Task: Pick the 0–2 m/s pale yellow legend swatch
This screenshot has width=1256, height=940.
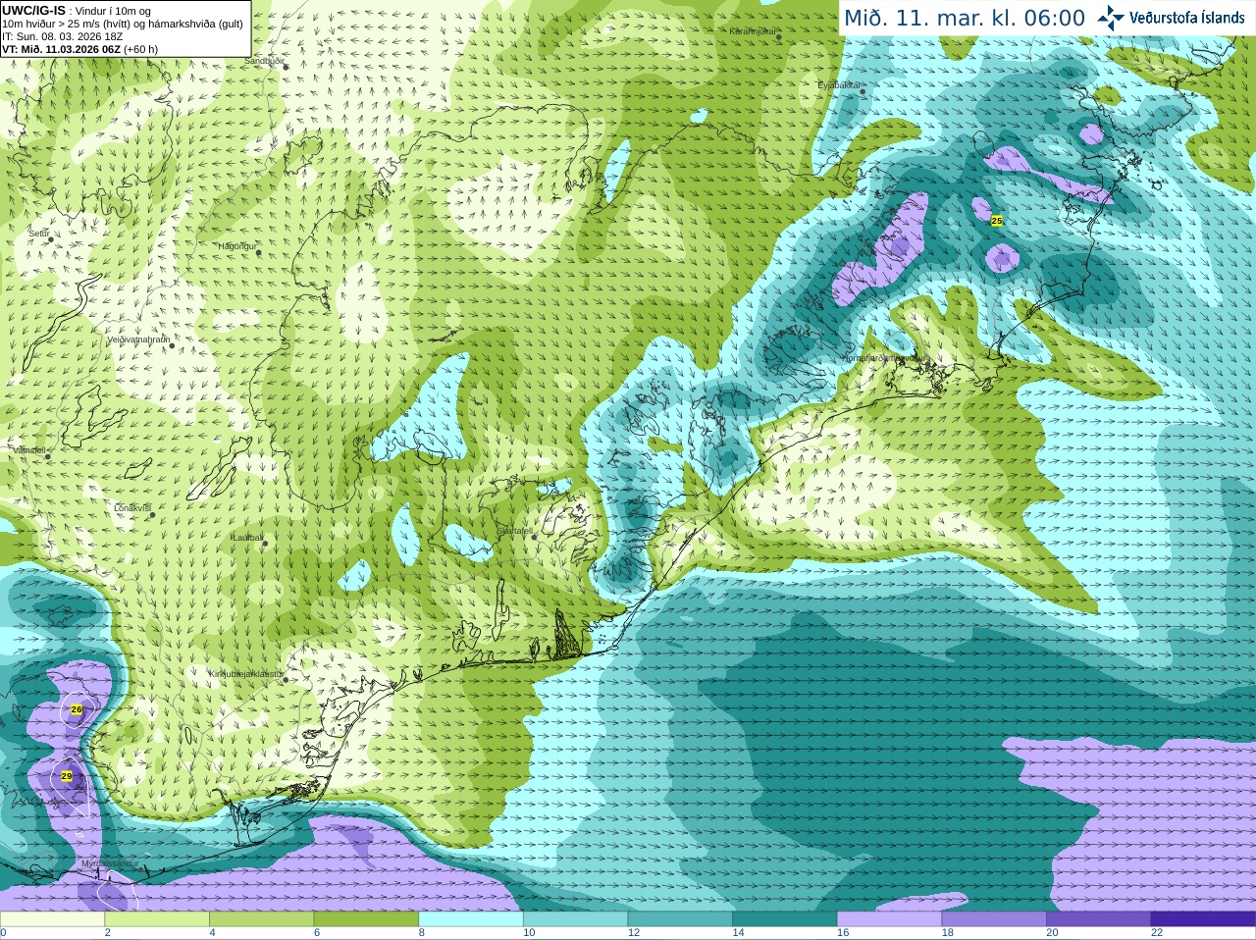Action: (x=52, y=918)
